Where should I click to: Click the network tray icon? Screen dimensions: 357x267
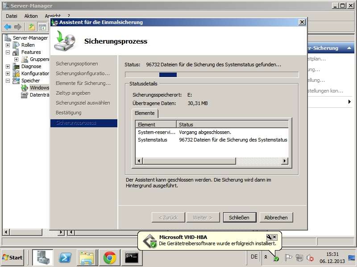coord(299,258)
